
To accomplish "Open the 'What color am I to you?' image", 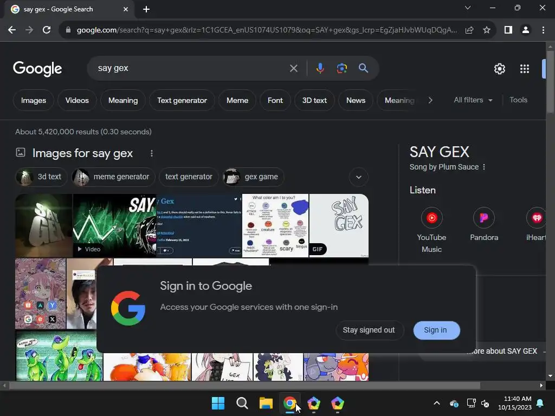I will (x=275, y=225).
